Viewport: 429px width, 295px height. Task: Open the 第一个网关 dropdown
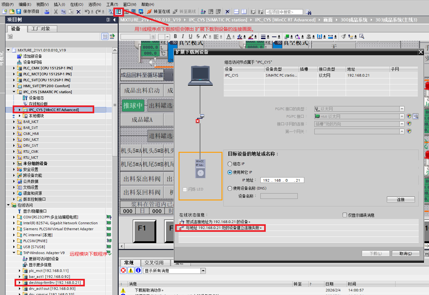[402, 131]
